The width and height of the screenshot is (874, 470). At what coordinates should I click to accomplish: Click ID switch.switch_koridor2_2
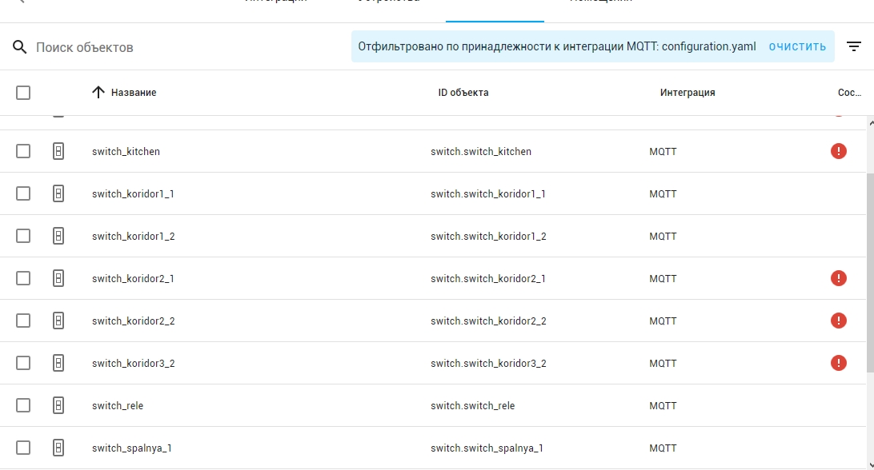pyautogui.click(x=488, y=321)
